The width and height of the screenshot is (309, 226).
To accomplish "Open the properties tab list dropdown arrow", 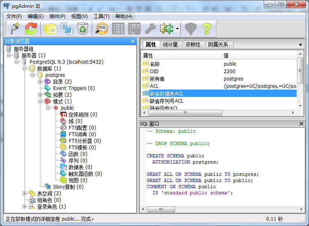I will click(x=300, y=45).
